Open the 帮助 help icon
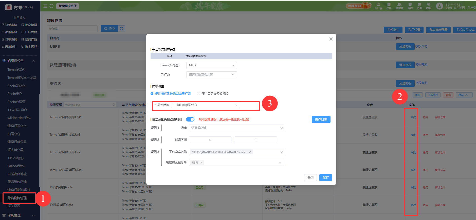Screen dimensions: 476x220 pos(410,6)
